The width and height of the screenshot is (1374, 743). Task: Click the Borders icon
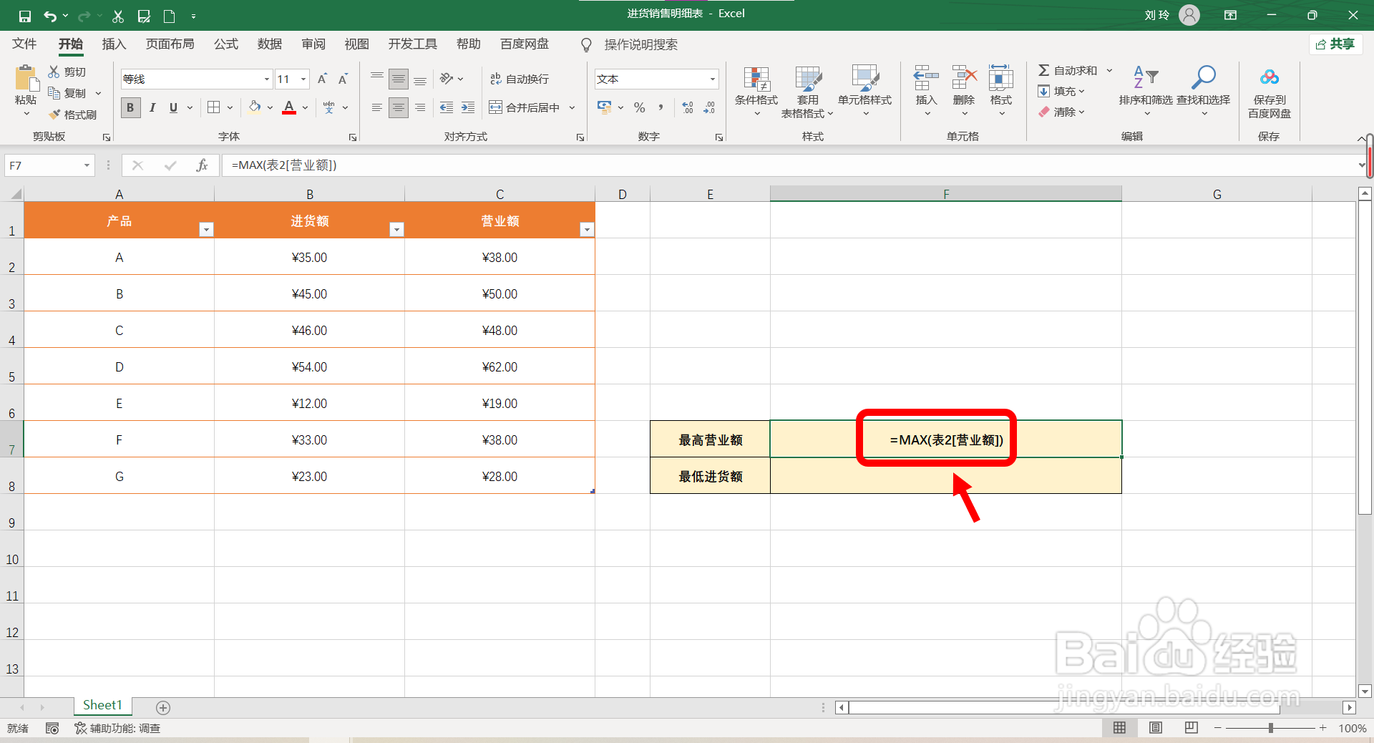(213, 107)
